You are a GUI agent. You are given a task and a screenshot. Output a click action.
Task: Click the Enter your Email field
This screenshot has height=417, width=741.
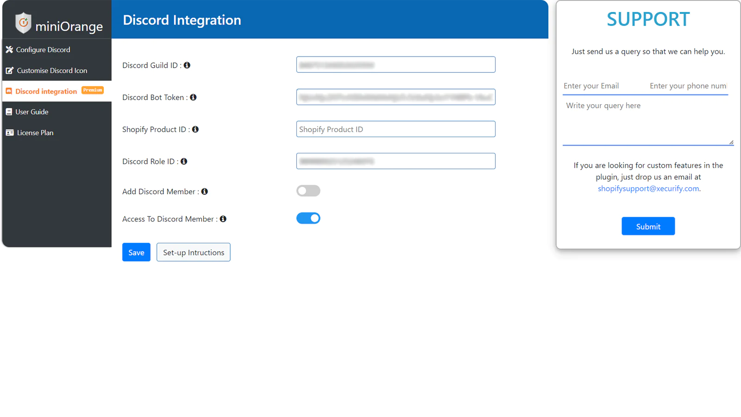tap(604, 86)
